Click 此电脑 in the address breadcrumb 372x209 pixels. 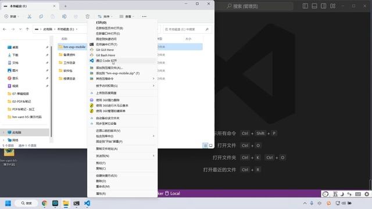tap(48, 29)
